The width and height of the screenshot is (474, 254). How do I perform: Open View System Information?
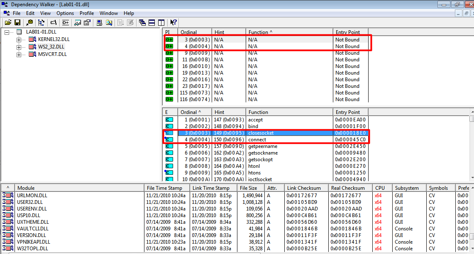tap(99, 22)
